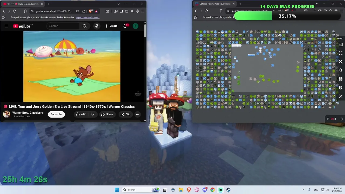Open Leo AI sparkle icon in YouTube window
This screenshot has width=345, height=194.
click(132, 11)
